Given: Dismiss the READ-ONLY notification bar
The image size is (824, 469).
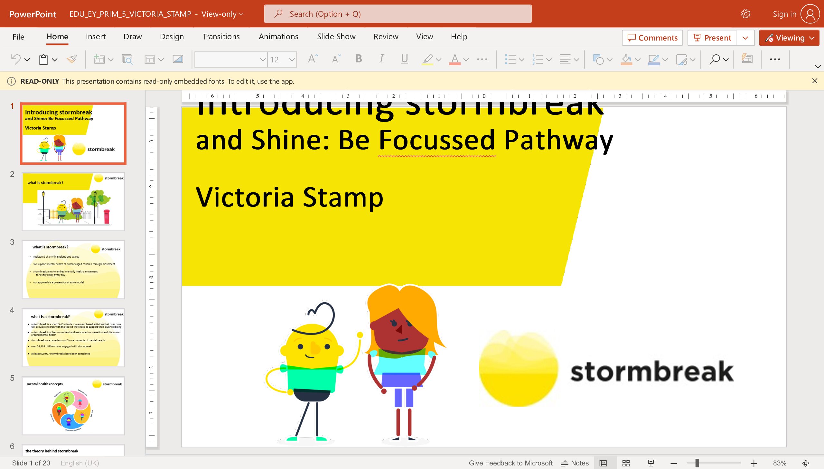Looking at the screenshot, I should 815,81.
